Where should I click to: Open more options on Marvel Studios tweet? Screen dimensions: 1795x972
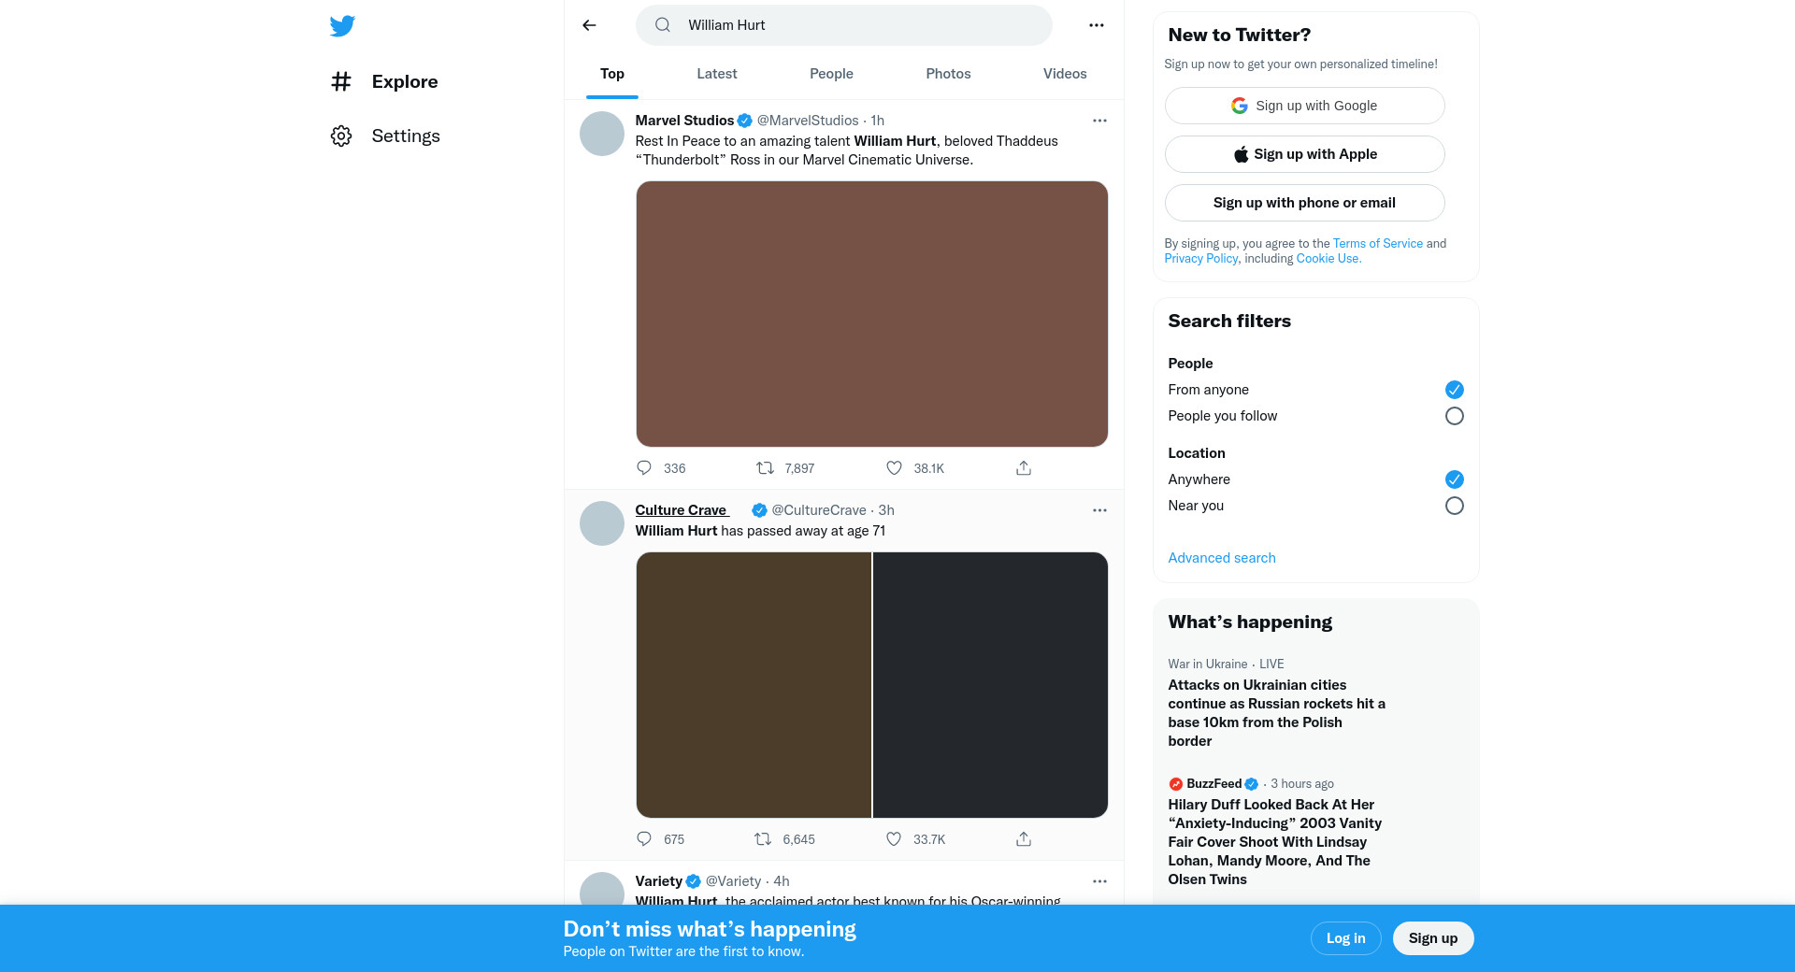(x=1099, y=121)
